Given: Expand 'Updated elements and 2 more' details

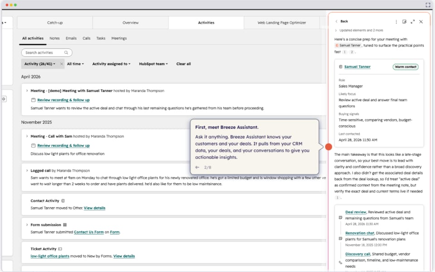Looking at the screenshot, I should 359,30.
